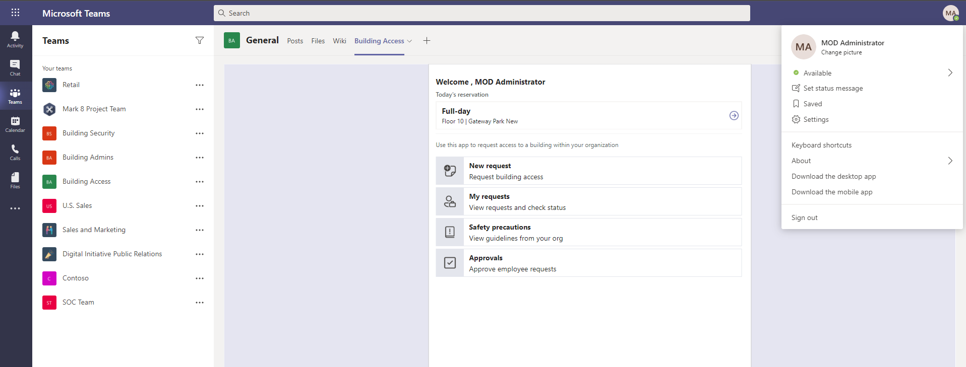Open more options for Retail team
Screen dimensions: 966x367
click(200, 85)
